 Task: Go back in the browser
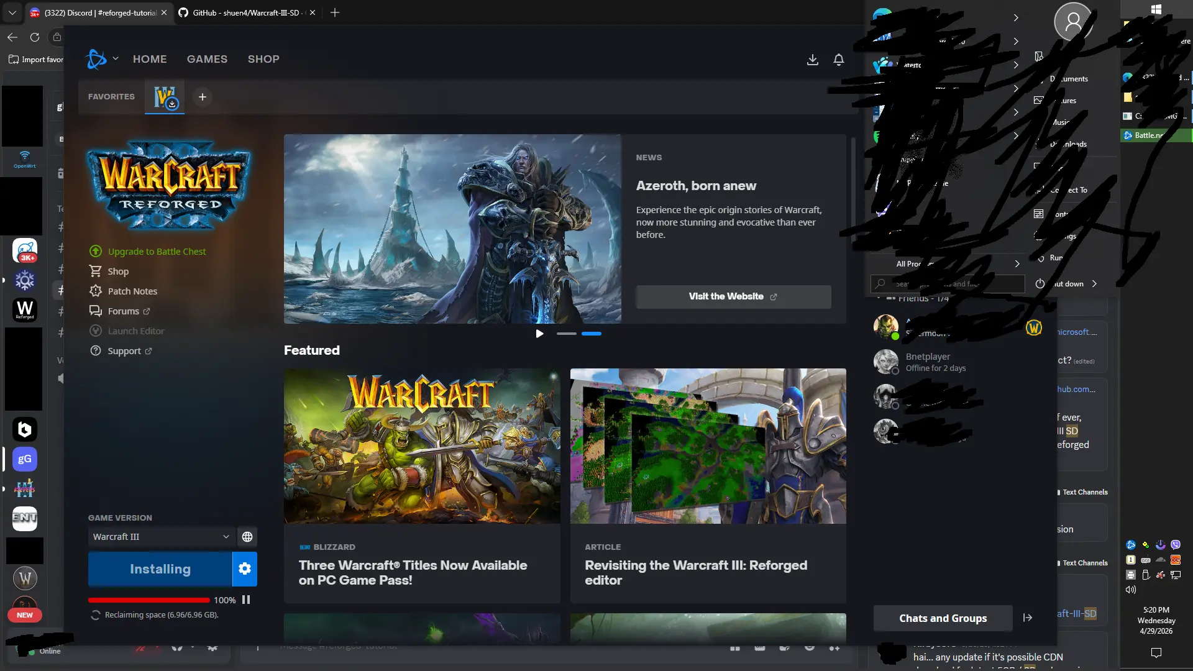pos(12,37)
